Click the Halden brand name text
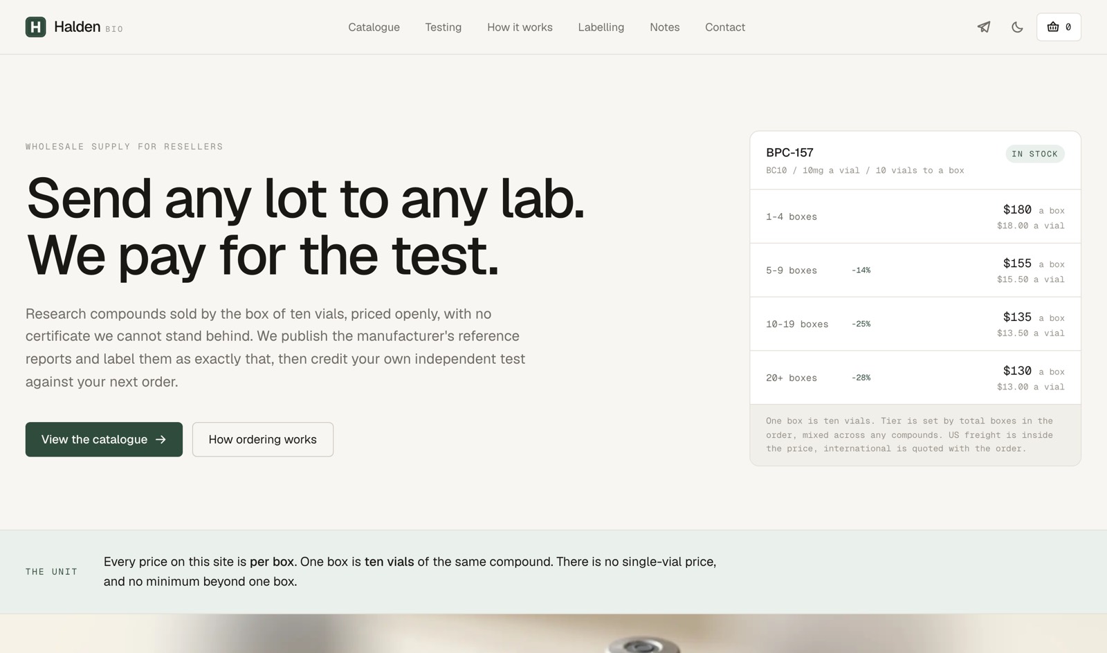Screen dimensions: 1107x653 pyautogui.click(x=77, y=27)
